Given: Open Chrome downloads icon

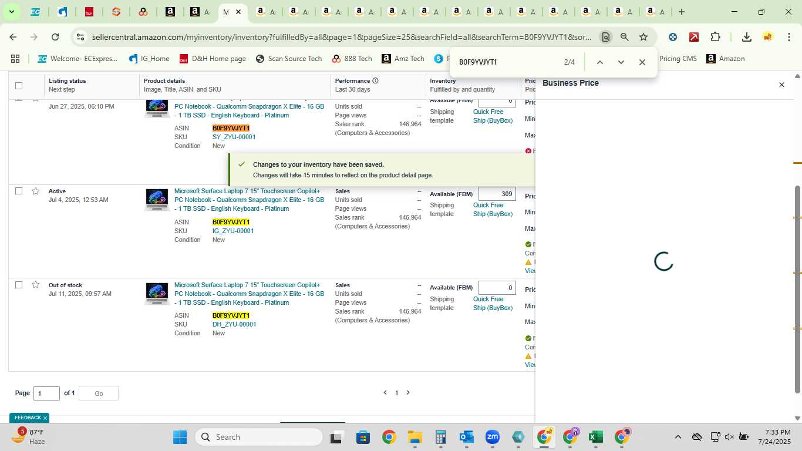Looking at the screenshot, I should pos(746,37).
